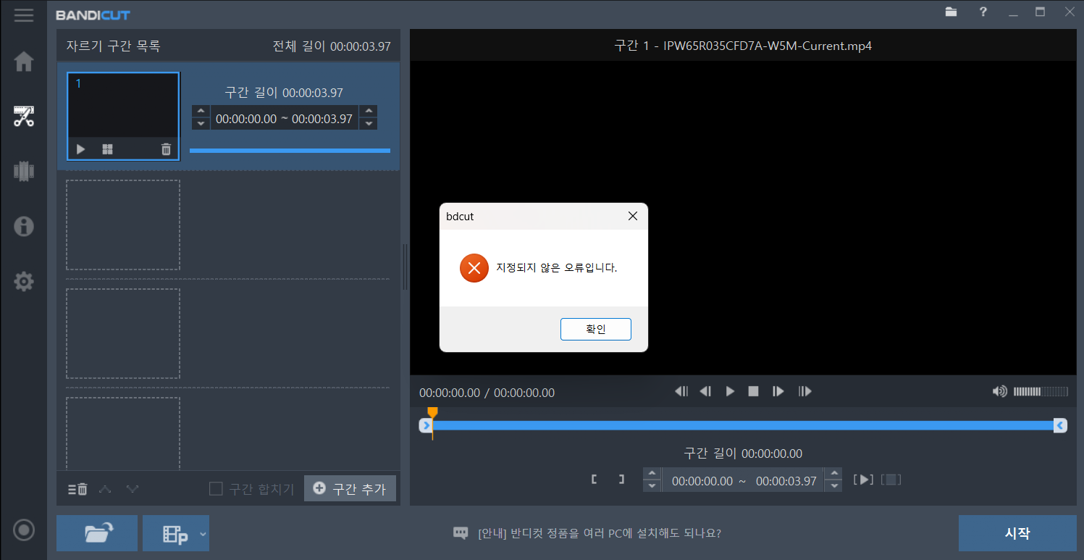The width and height of the screenshot is (1084, 560).
Task: Step back one frame
Action: point(705,391)
